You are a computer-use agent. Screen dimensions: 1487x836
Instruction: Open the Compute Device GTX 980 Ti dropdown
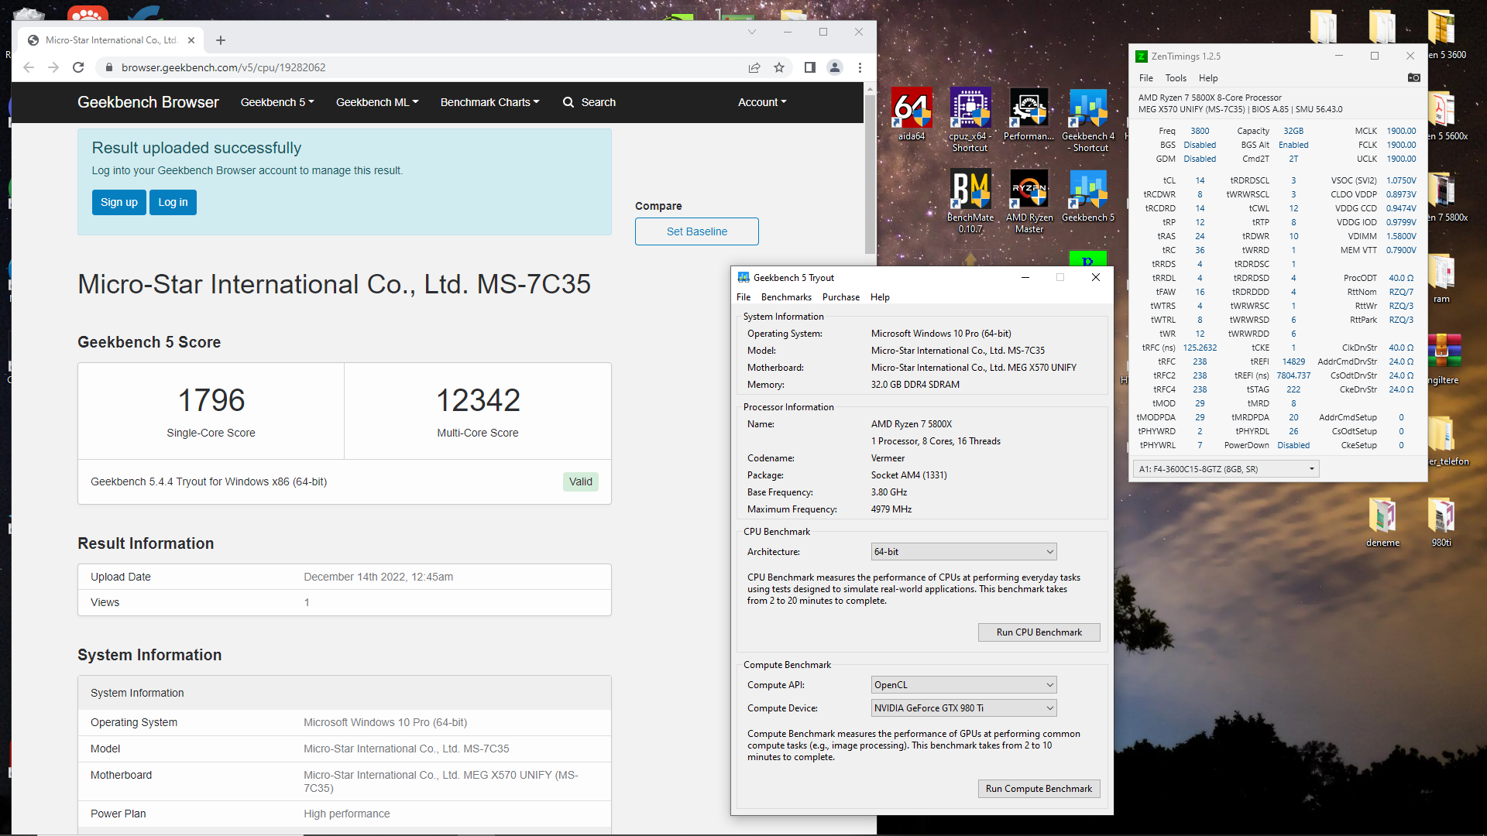point(963,708)
